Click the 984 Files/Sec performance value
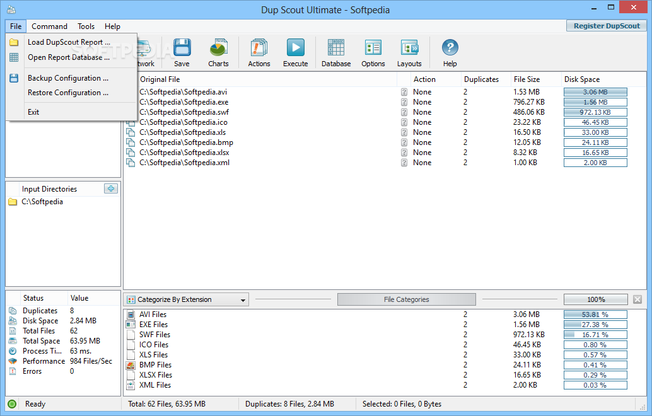652x416 pixels. pyautogui.click(x=91, y=361)
